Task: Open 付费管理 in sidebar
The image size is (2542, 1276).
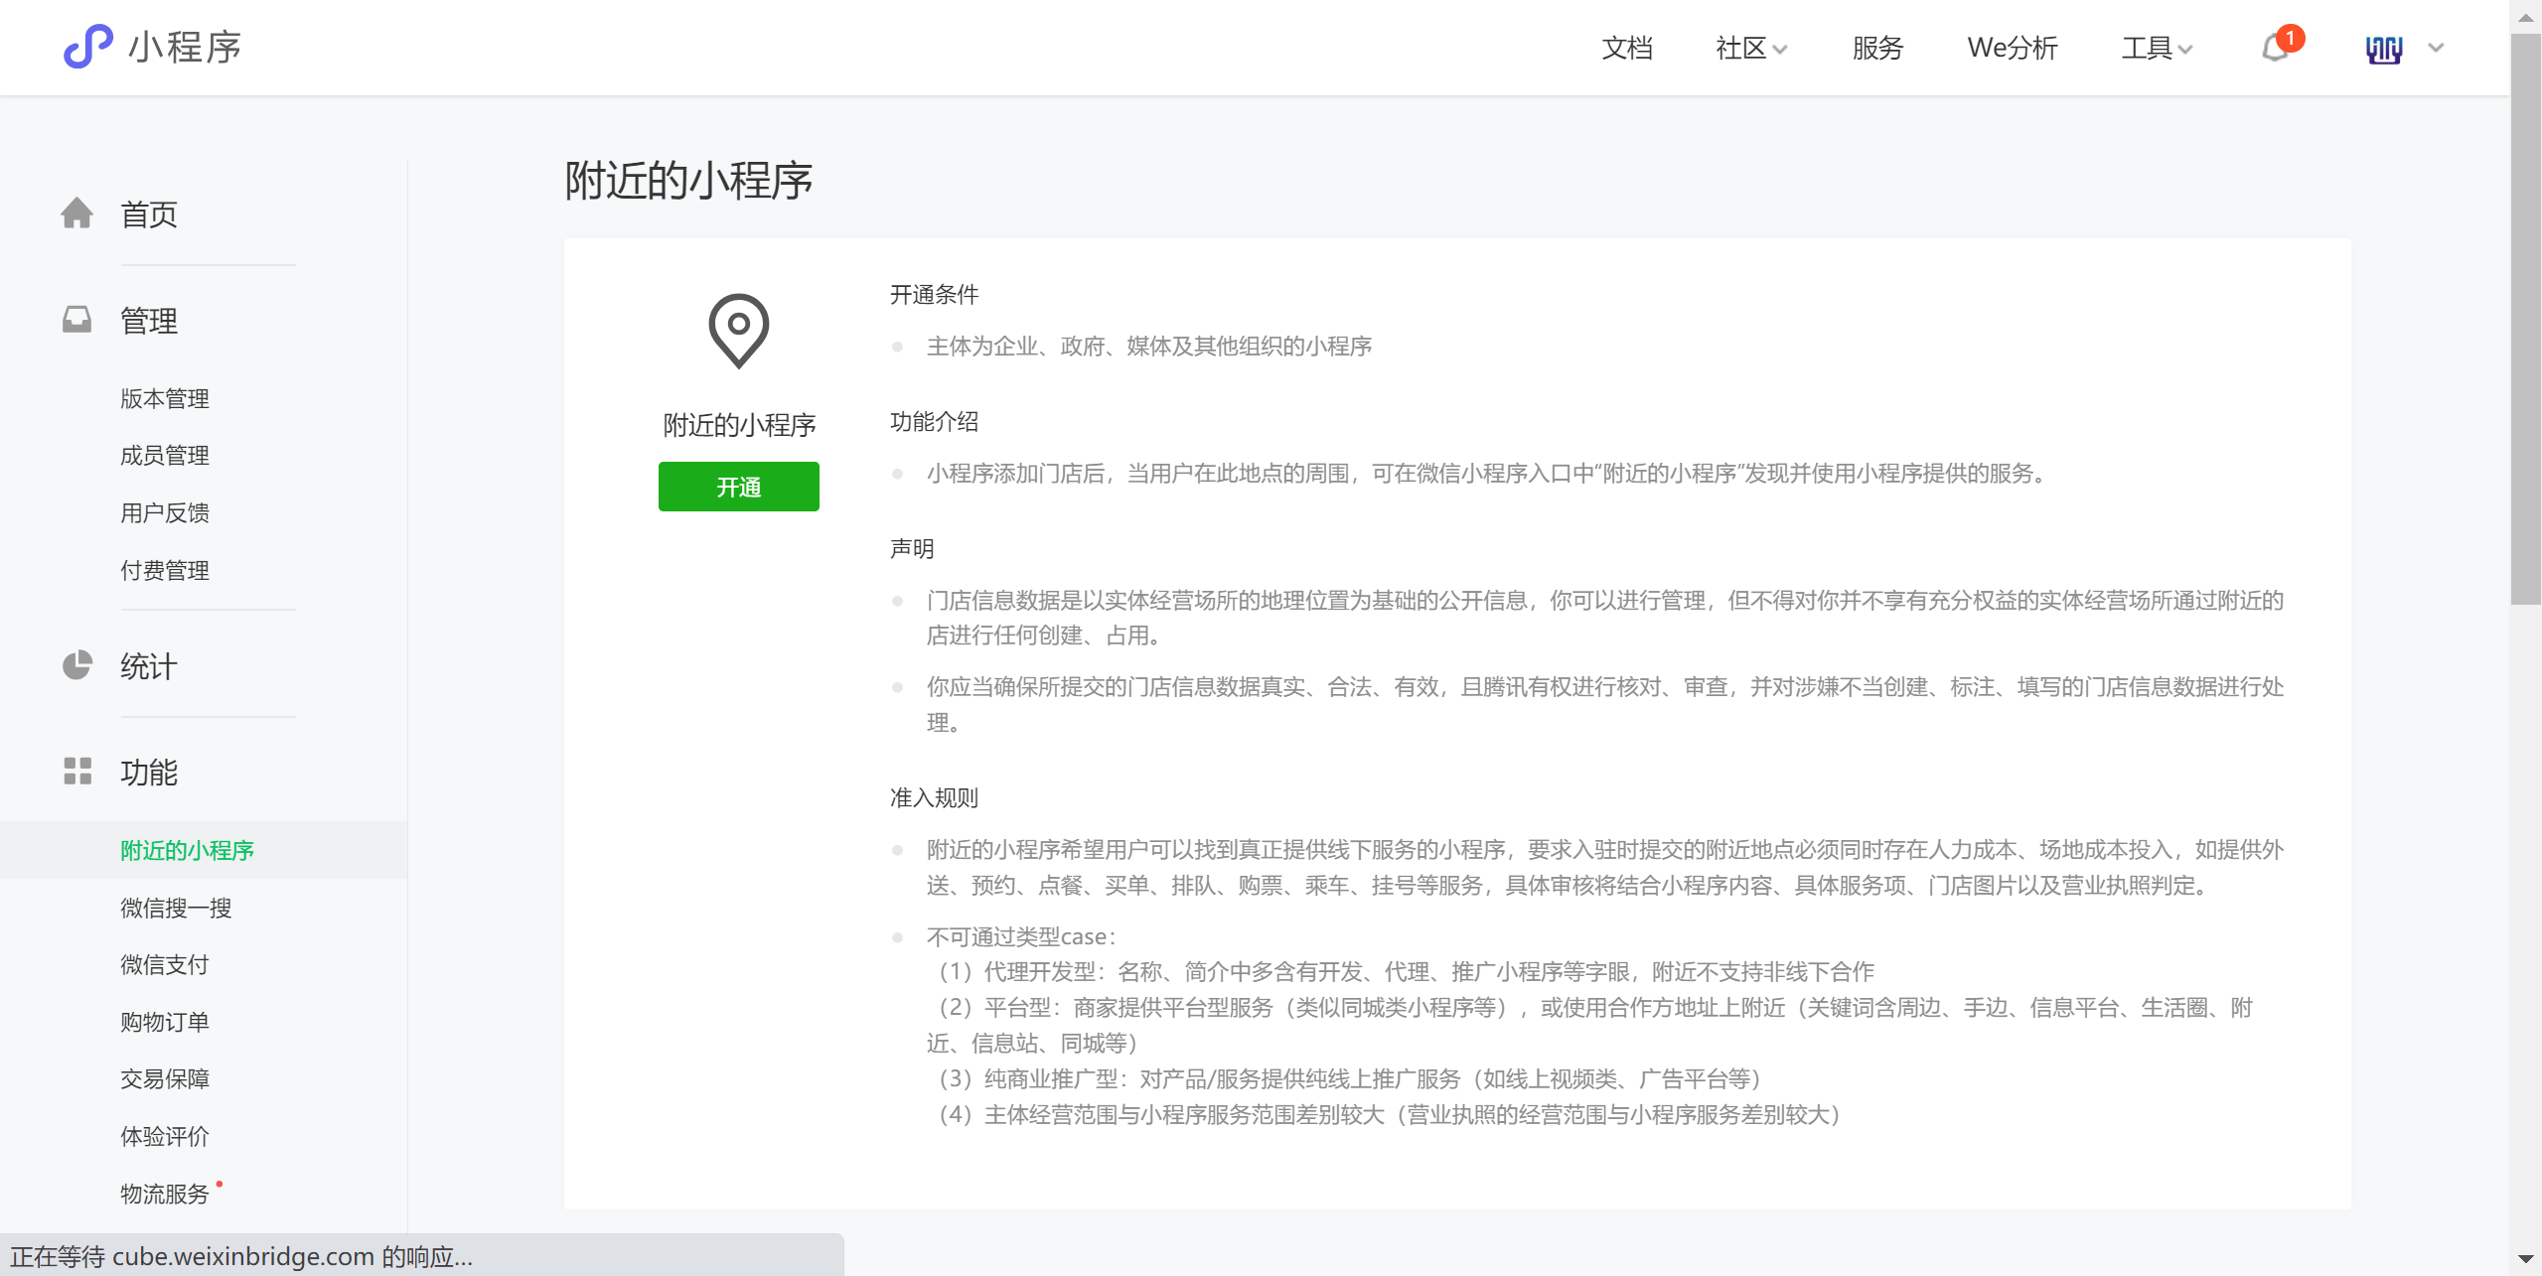Action: pyautogui.click(x=165, y=570)
